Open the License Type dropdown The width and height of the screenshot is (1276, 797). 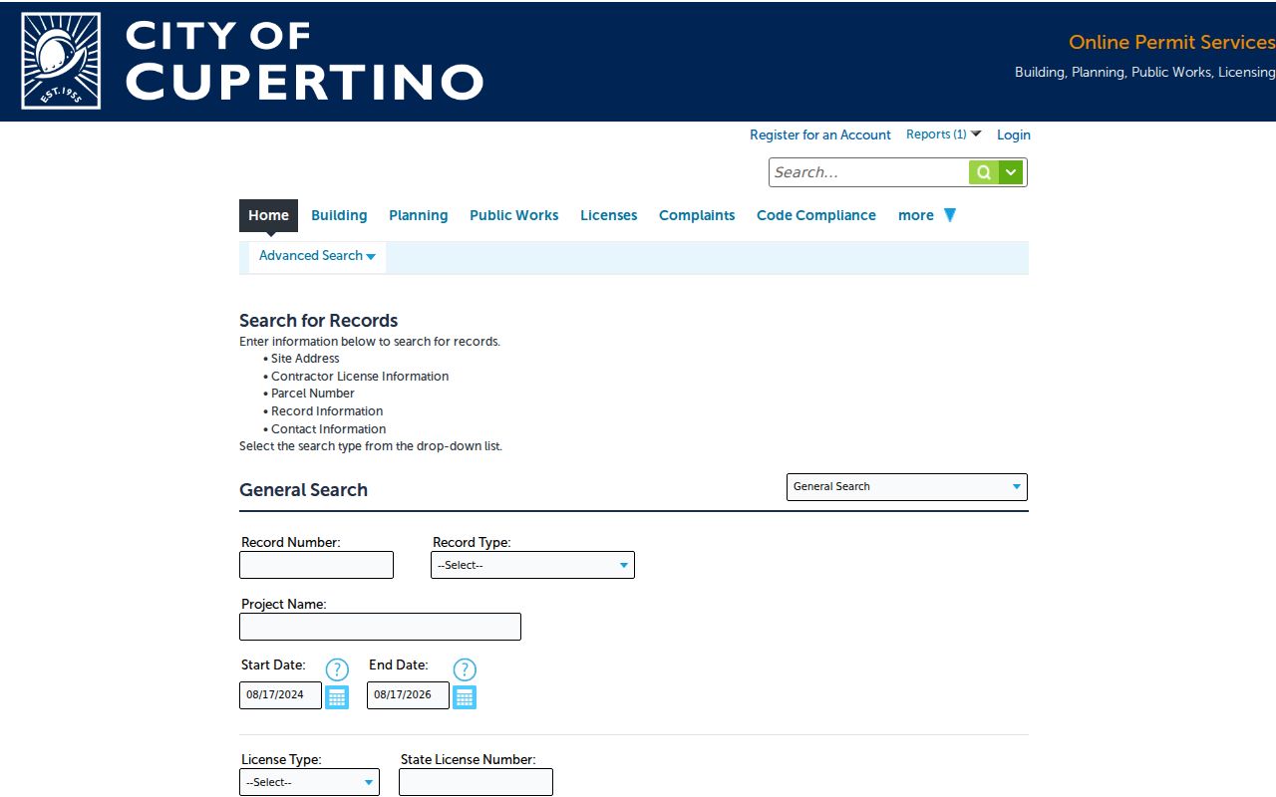309,782
